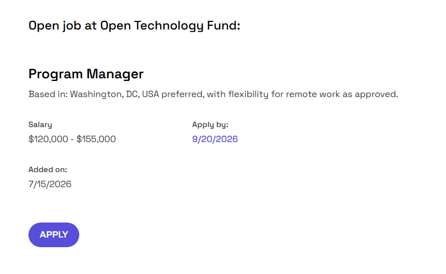Click the words 'Open job at' in heading
Image resolution: width=446 pixels, height=274 pixels.
[x=63, y=26]
